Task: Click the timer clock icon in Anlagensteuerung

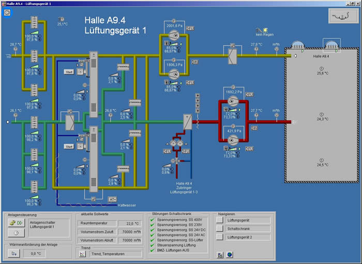Action: tap(16, 233)
